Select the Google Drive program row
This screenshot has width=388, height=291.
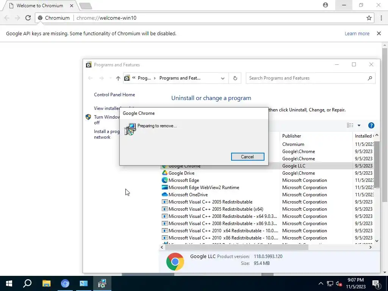[x=267, y=173]
